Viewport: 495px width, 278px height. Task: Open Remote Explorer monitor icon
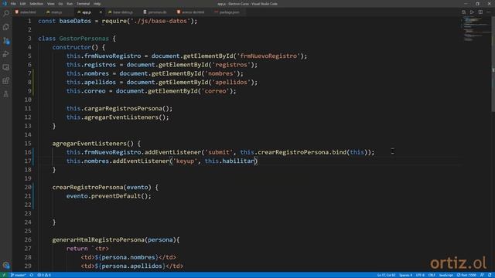tap(5, 67)
